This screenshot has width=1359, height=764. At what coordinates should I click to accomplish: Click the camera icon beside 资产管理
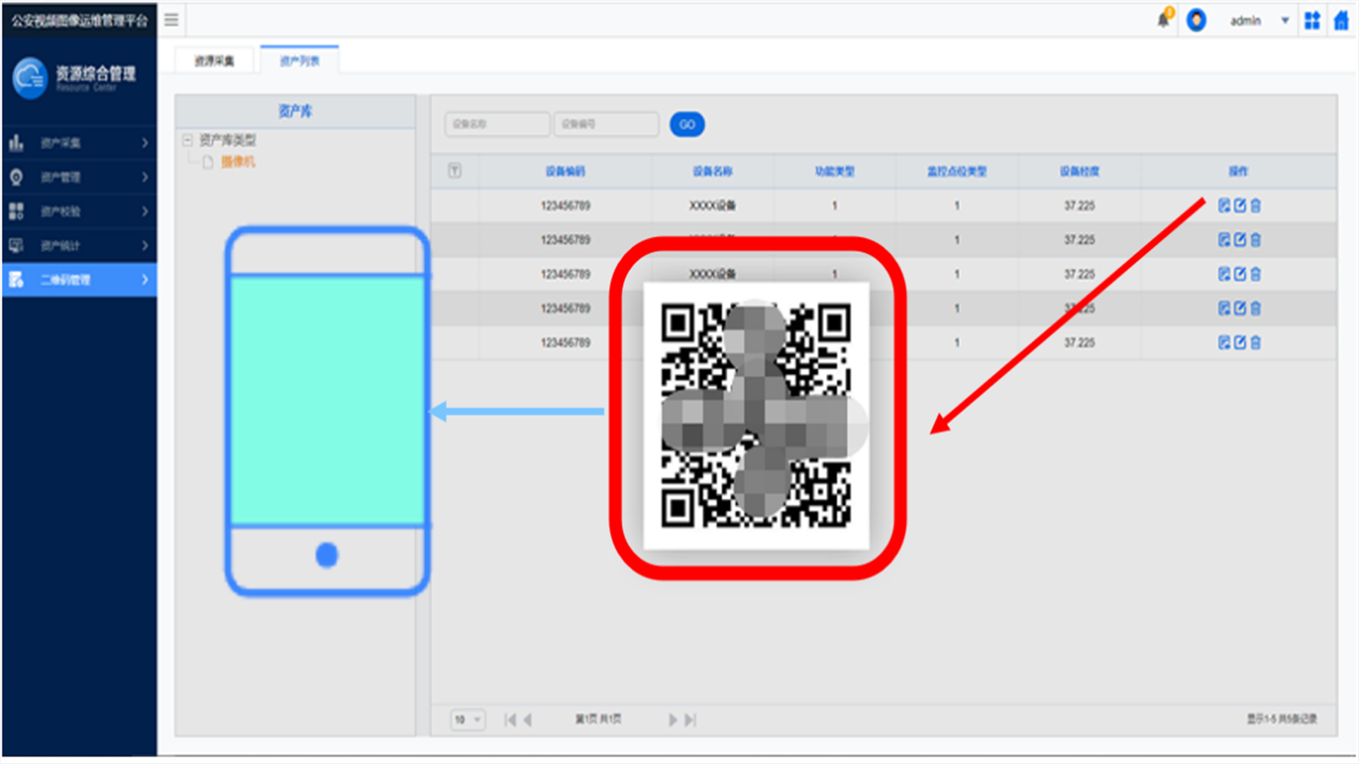pyautogui.click(x=16, y=177)
